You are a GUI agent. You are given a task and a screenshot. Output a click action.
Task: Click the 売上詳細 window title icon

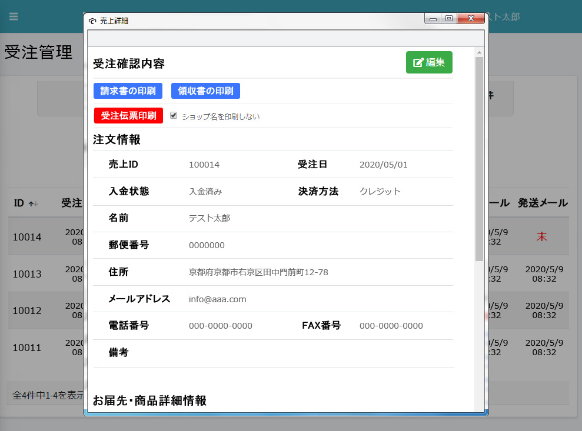[92, 21]
